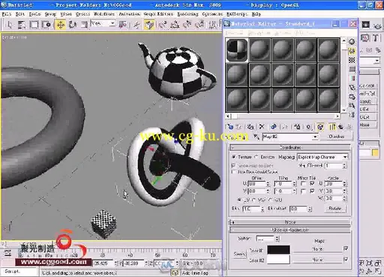Click Color #1 None map button
This screenshot has width=384, height=277.
coord(317,249)
